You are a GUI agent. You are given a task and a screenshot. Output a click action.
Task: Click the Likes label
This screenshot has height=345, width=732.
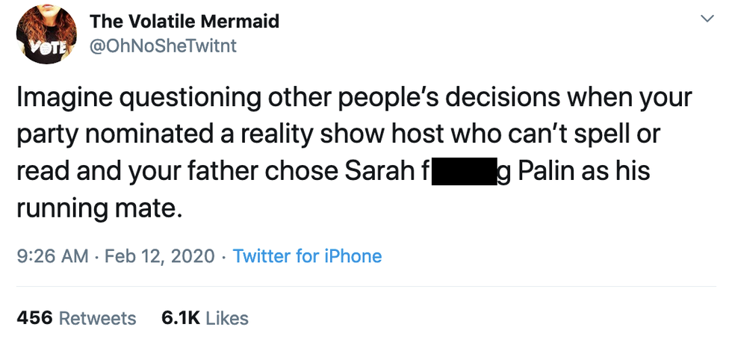click(x=226, y=318)
